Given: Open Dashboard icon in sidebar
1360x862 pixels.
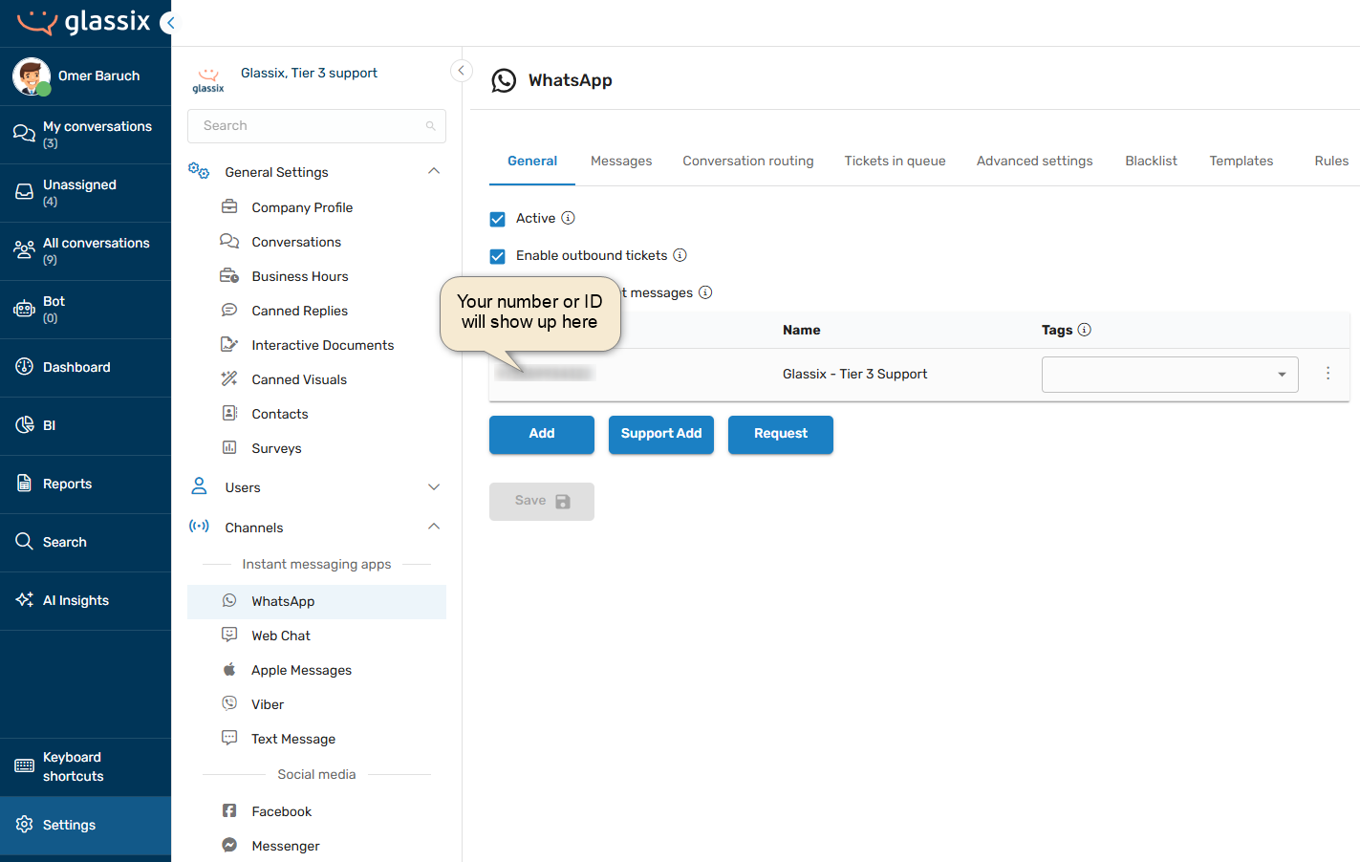Looking at the screenshot, I should pos(25,367).
